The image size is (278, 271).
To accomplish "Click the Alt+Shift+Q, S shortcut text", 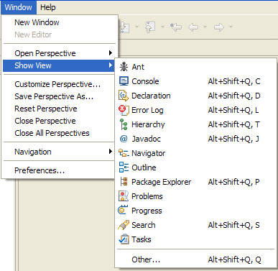I will tap(233, 225).
